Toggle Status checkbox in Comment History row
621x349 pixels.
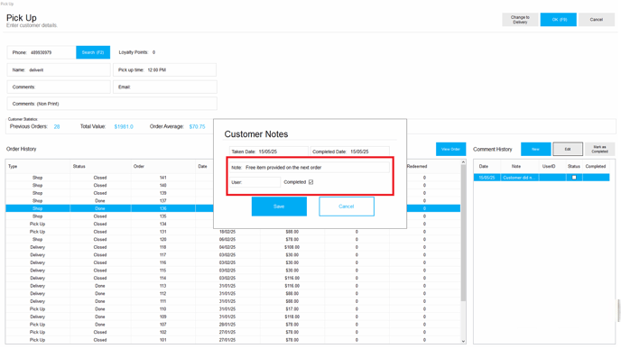pos(574,178)
